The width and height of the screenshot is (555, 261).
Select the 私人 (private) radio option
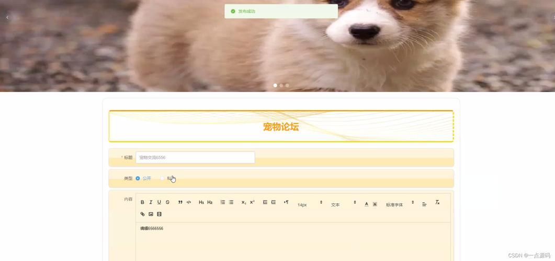click(163, 179)
